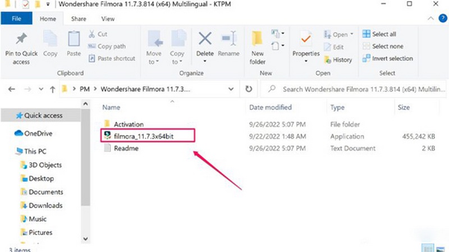
Task: Go up one folder level
Action: (52, 89)
